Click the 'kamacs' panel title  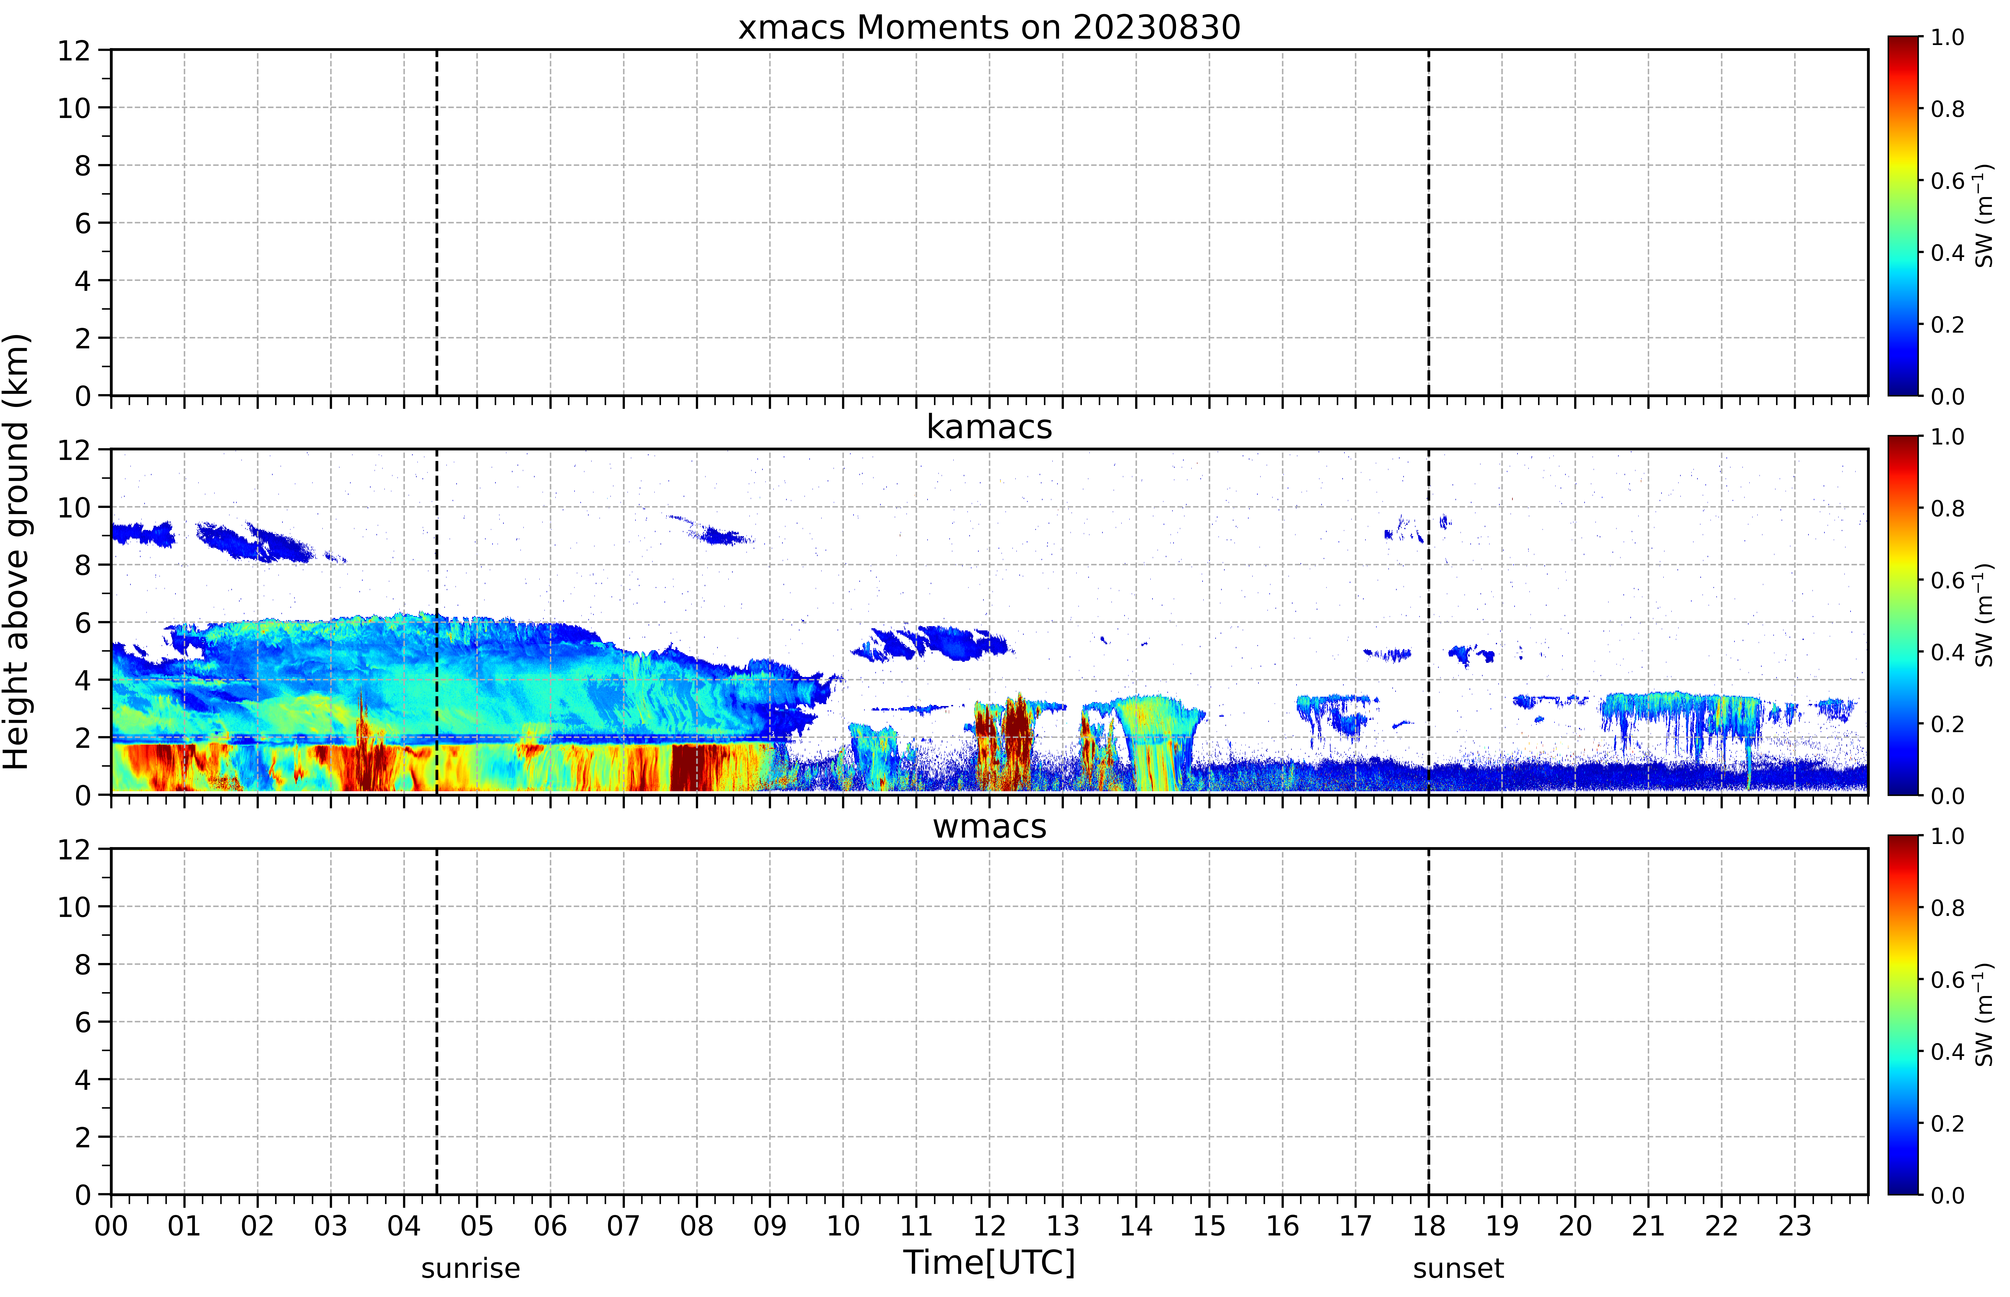click(989, 427)
